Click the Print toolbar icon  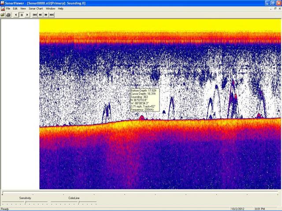(8, 15)
